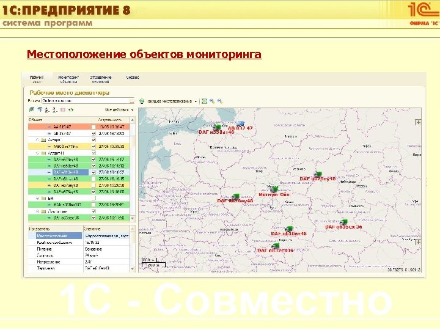This screenshot has width=440, height=330.
Task: Toggle checkbox in the MAN row
Action: (x=94, y=205)
